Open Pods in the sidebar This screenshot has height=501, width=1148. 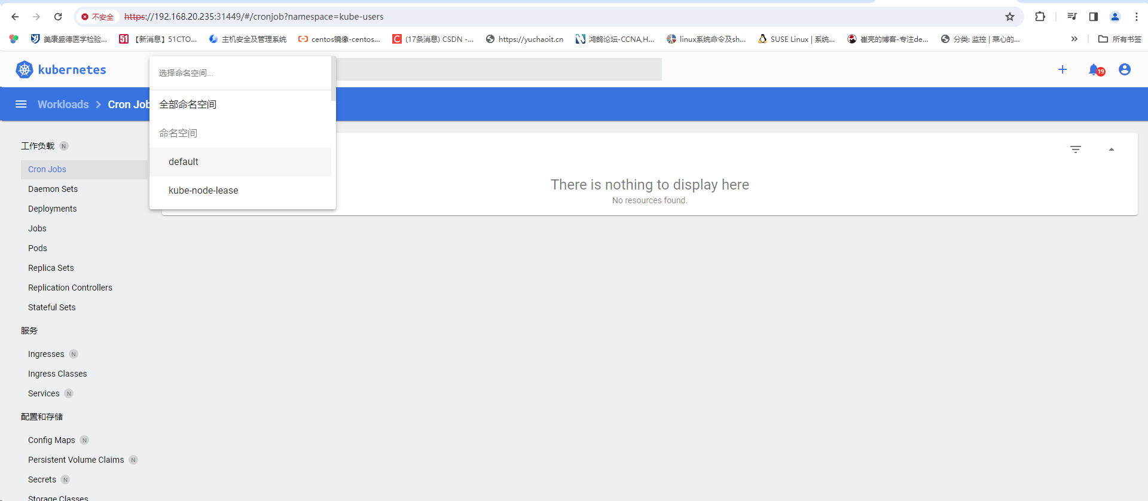click(x=38, y=248)
